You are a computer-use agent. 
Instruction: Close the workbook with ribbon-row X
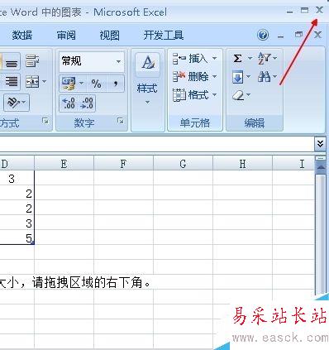pyautogui.click(x=317, y=35)
